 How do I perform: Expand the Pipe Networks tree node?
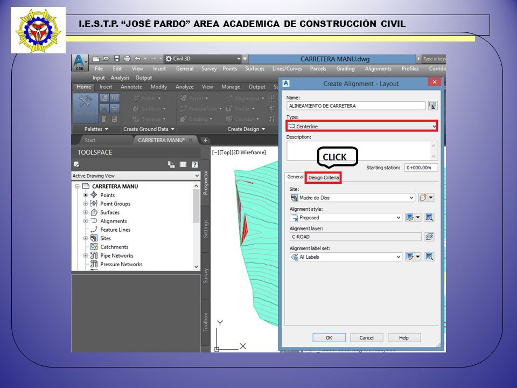click(86, 255)
